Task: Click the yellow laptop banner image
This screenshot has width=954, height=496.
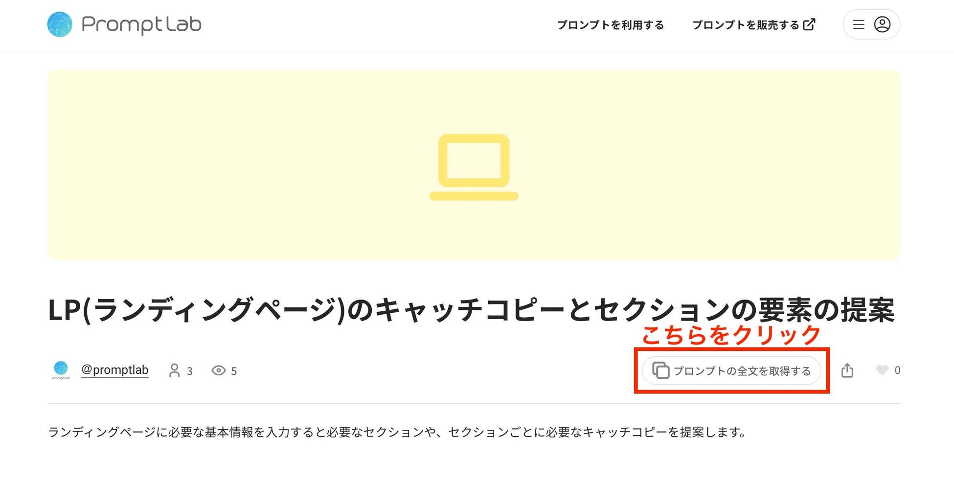Action: pos(474,165)
